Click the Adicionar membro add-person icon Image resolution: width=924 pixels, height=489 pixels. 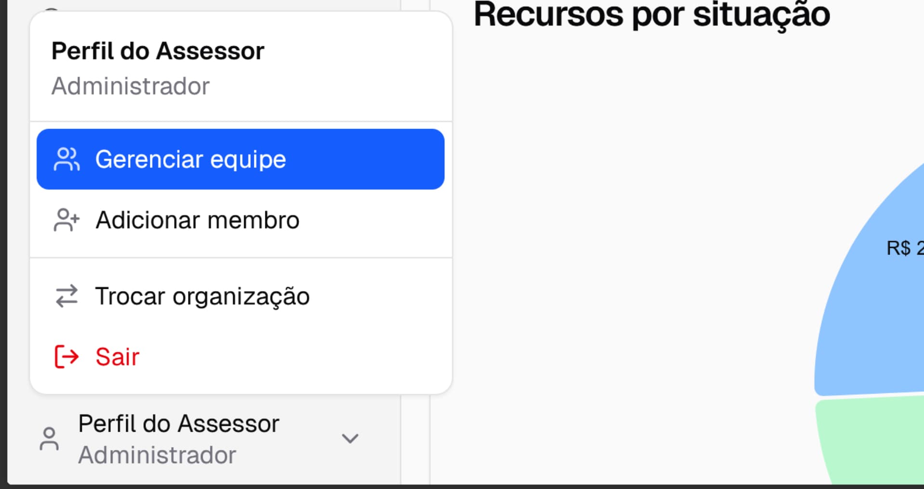point(67,220)
